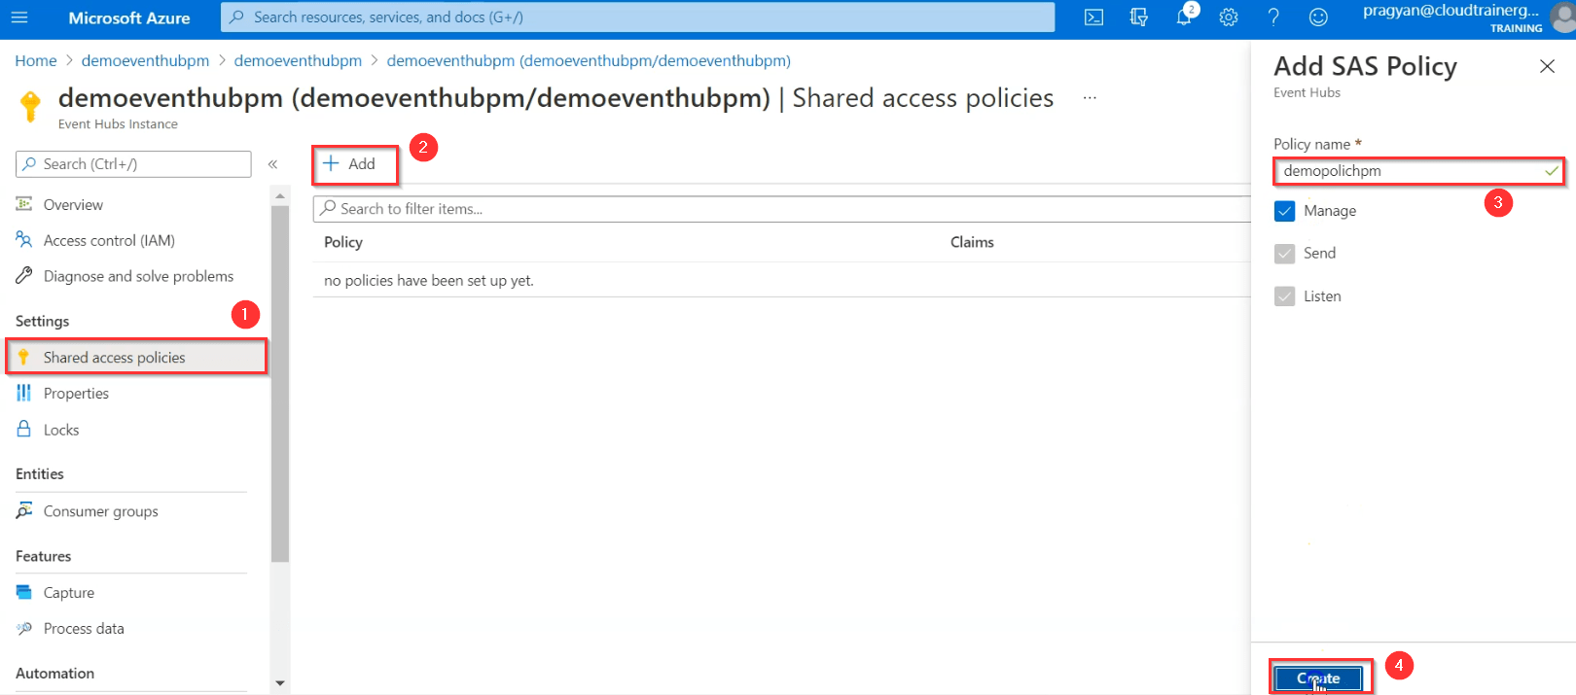Open portal settings gear
The height and width of the screenshot is (695, 1576).
pos(1229,17)
